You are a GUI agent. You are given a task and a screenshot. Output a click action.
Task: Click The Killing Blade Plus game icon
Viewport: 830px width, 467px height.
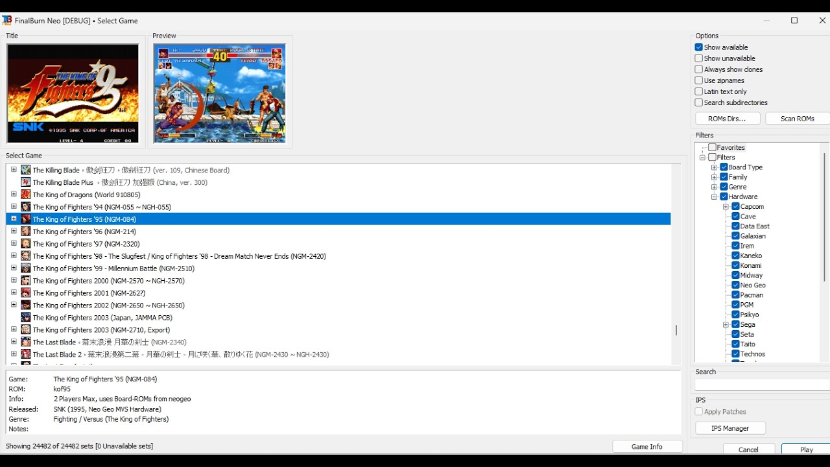(26, 182)
